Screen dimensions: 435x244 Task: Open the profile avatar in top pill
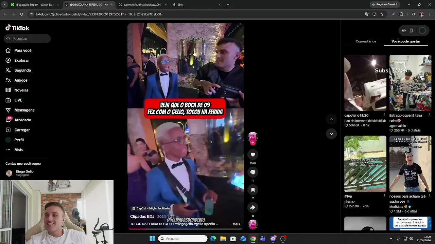coord(422,30)
